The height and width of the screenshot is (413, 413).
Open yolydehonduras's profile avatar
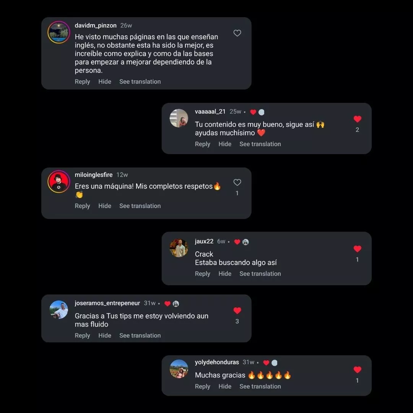click(179, 369)
